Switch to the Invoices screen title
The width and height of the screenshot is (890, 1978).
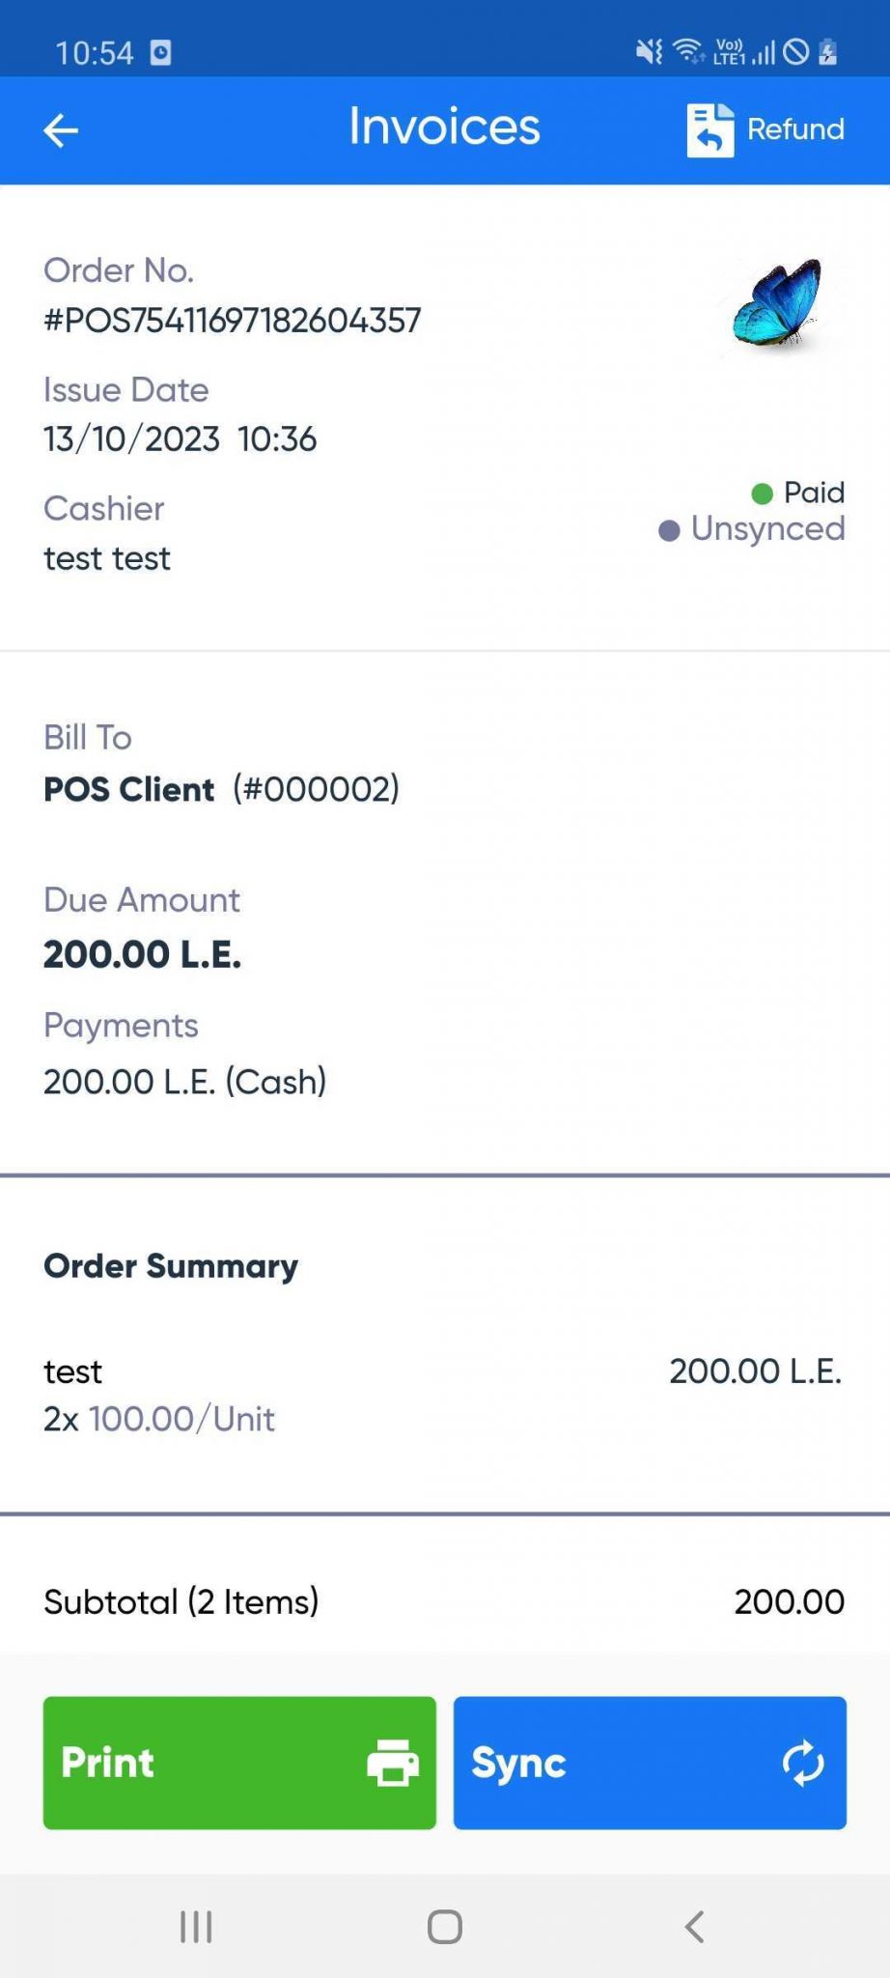tap(444, 127)
